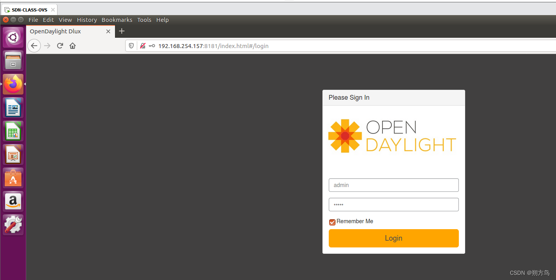Toggle the Remember Me checkbox
The width and height of the screenshot is (556, 280).
click(332, 222)
